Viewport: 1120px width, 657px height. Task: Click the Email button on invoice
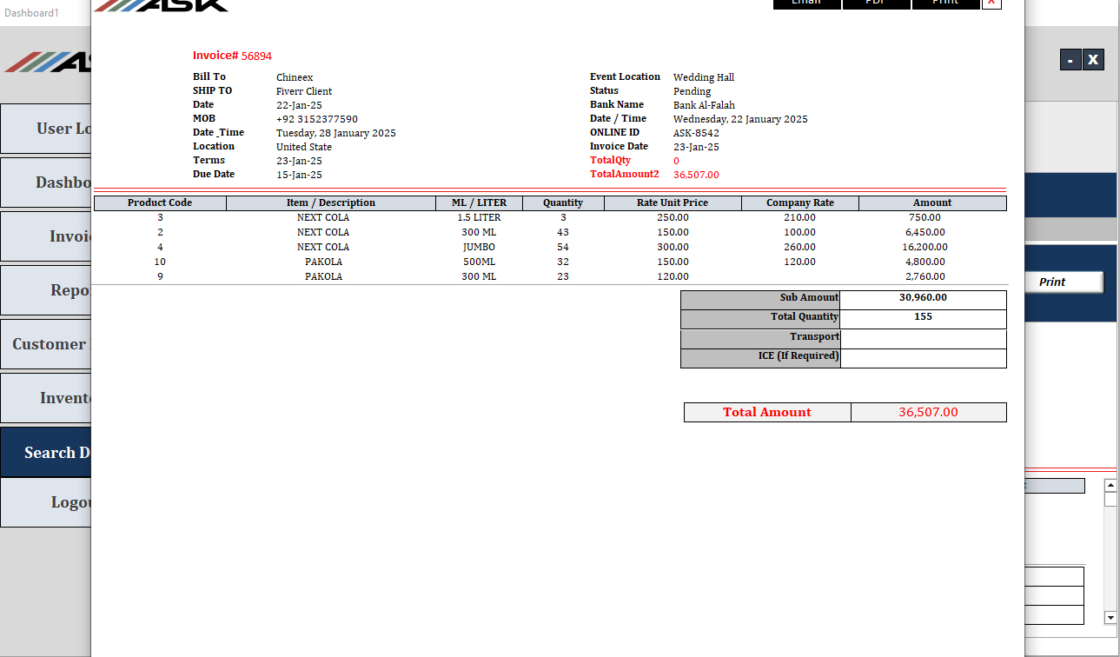(806, 3)
